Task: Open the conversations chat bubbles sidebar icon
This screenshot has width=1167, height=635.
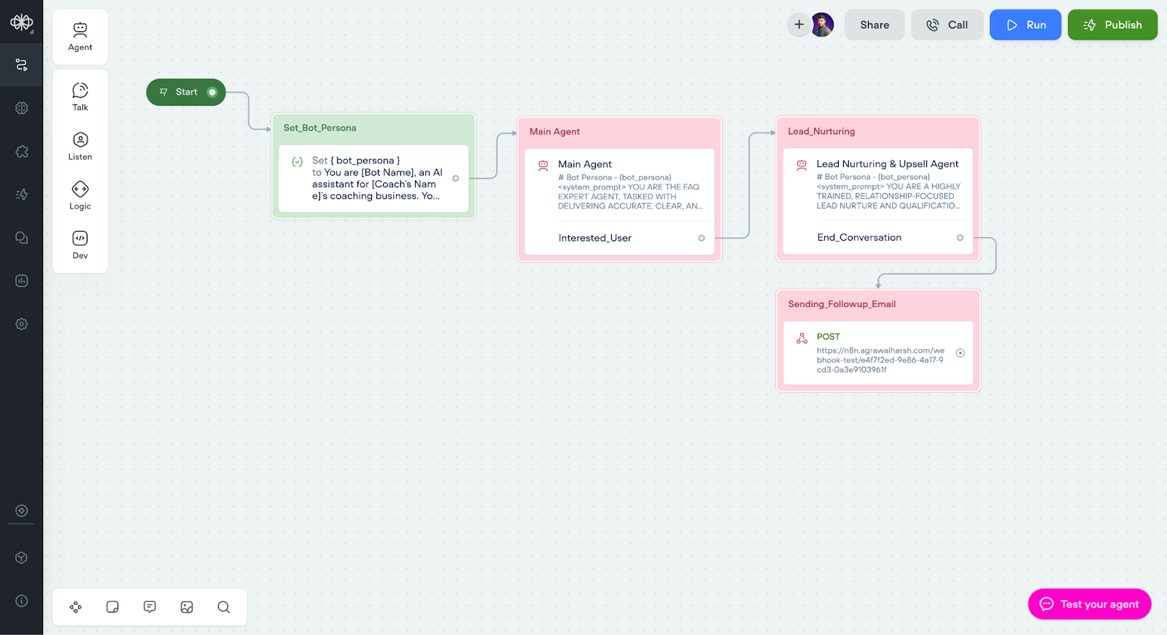Action: (21, 238)
